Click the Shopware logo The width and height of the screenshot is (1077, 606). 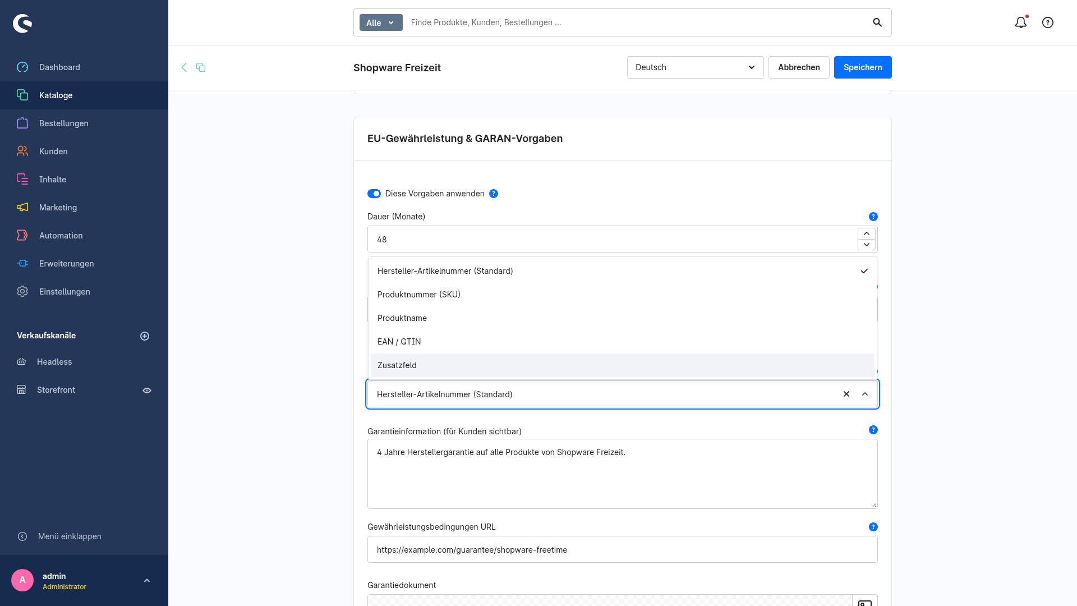22,23
